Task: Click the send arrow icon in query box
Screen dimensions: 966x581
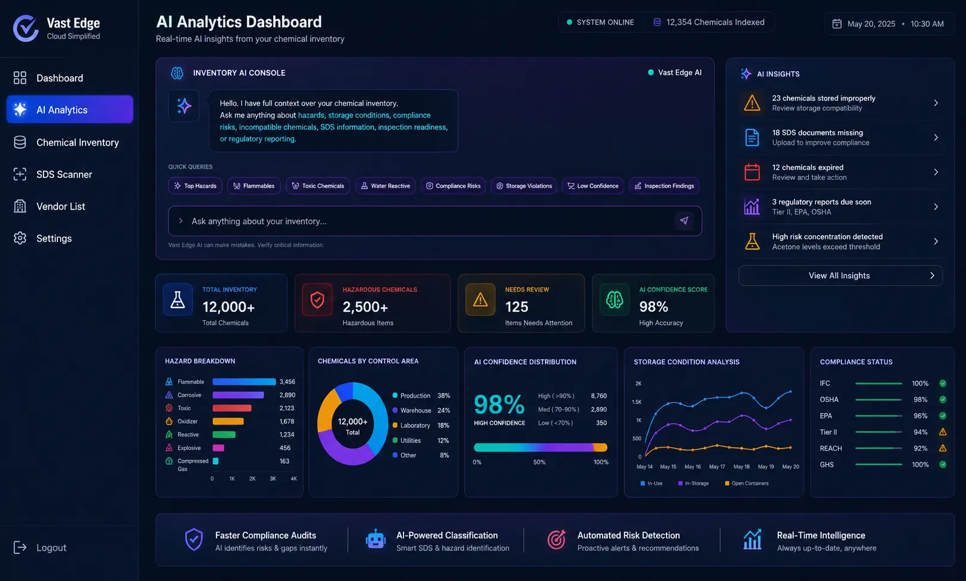Action: coord(684,221)
